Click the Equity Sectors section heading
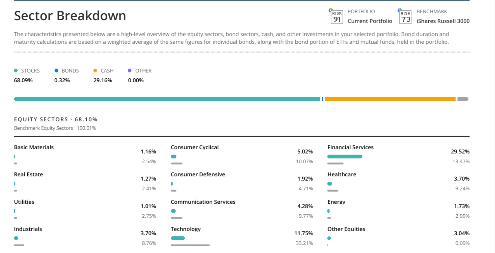This screenshot has width=495, height=253. tap(56, 119)
